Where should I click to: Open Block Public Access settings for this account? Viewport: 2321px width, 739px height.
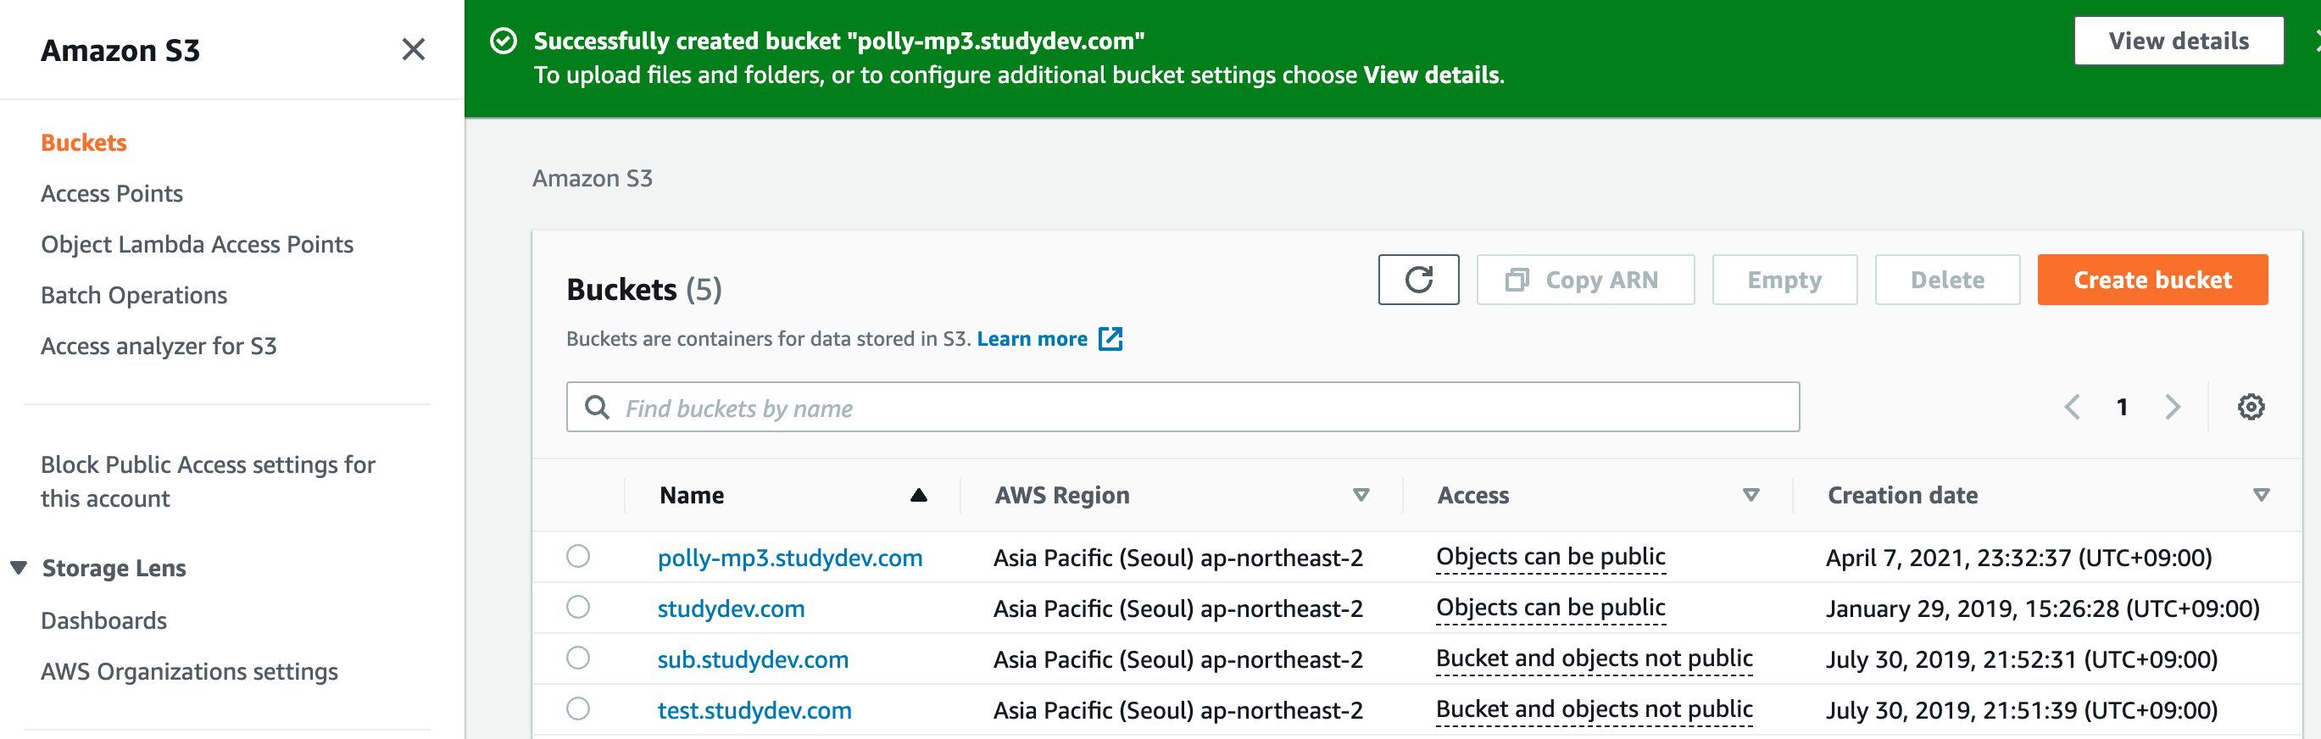(x=209, y=481)
